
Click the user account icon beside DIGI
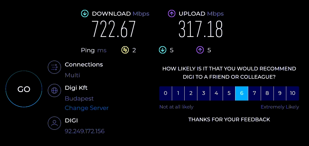tap(54, 123)
